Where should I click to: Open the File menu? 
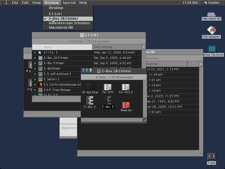click(x=15, y=3)
